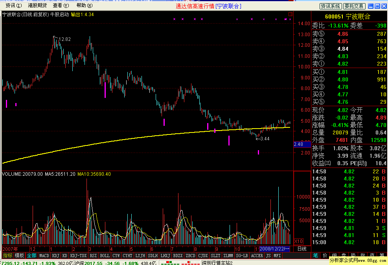Click stock title 600051 宁波联合
This screenshot has height=265, width=388.
(x=348, y=17)
